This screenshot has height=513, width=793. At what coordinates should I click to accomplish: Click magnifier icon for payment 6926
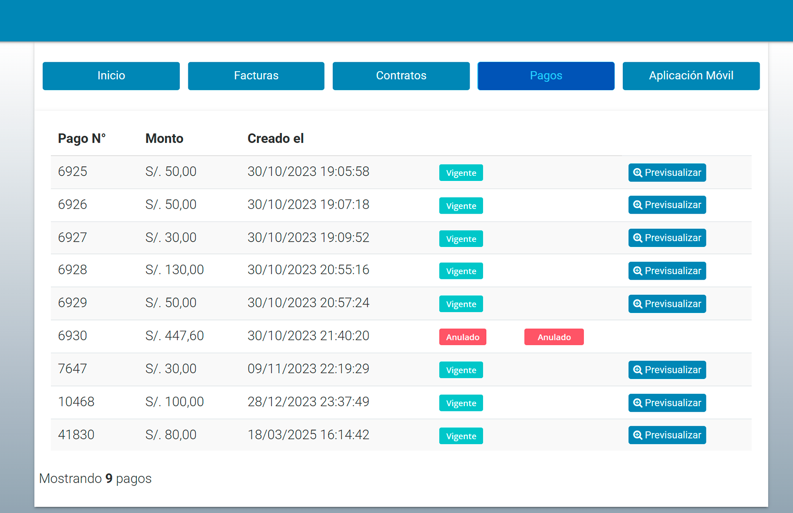tap(638, 205)
